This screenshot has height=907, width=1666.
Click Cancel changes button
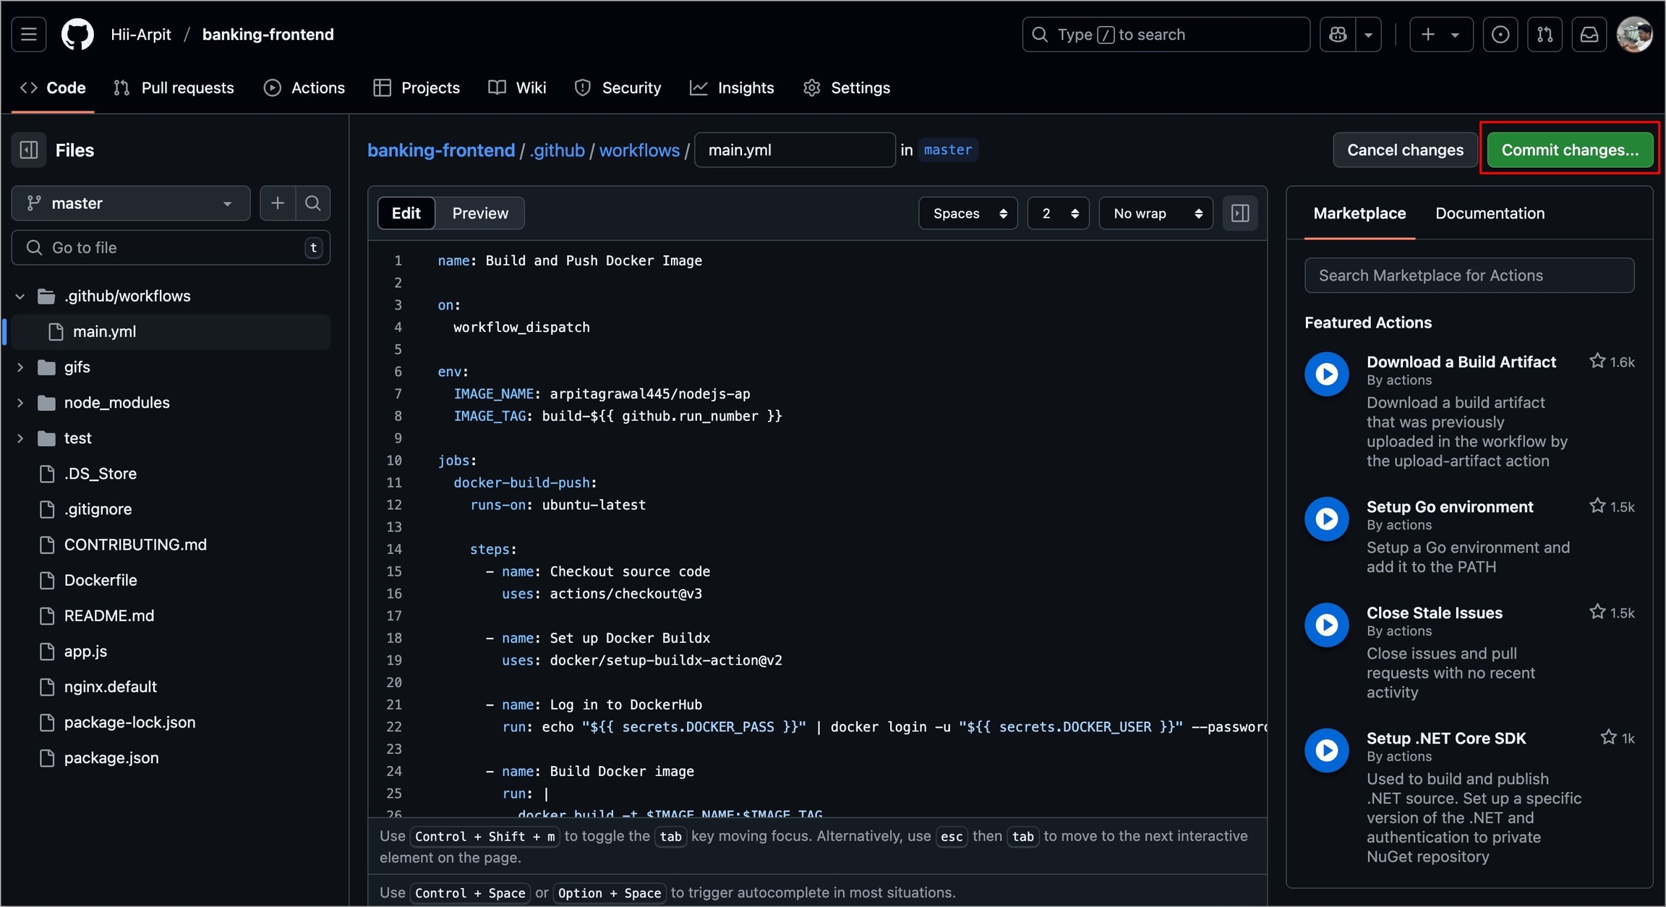click(1405, 150)
